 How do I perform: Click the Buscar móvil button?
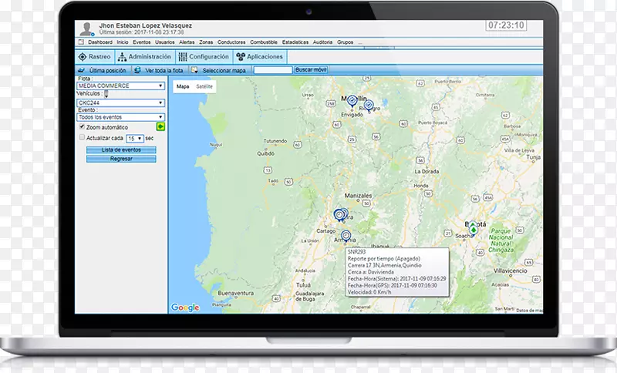coord(311,70)
